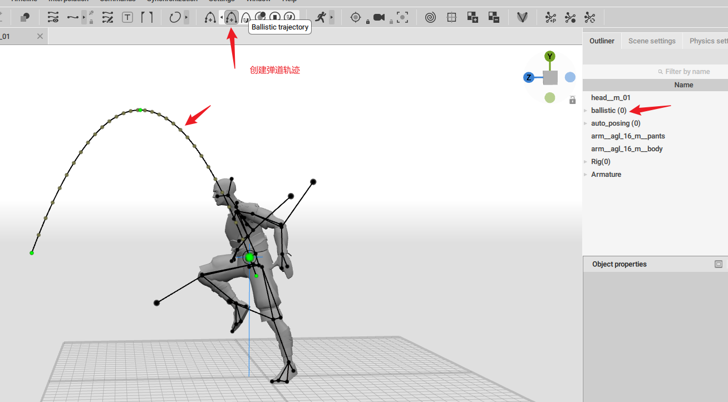This screenshot has height=402, width=728.
Task: Click the camera icon in the toolbar
Action: click(x=379, y=18)
